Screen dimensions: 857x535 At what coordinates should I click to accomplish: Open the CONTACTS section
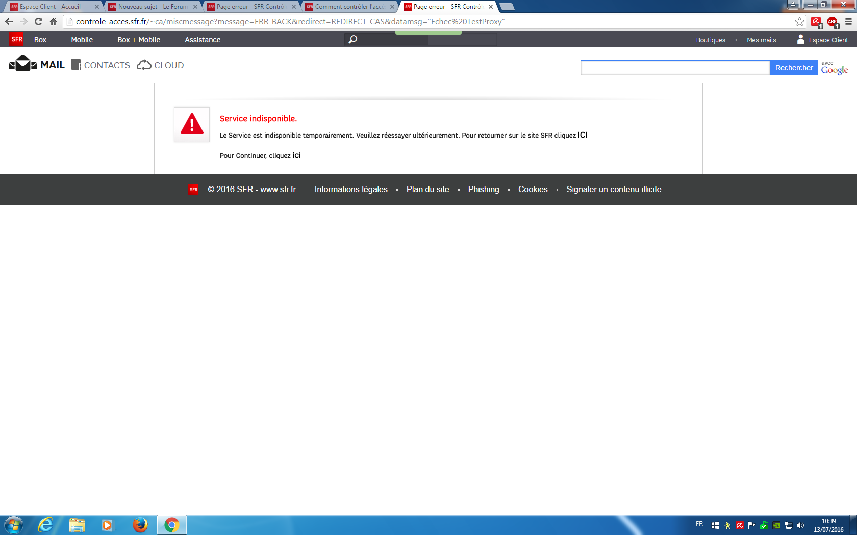101,65
